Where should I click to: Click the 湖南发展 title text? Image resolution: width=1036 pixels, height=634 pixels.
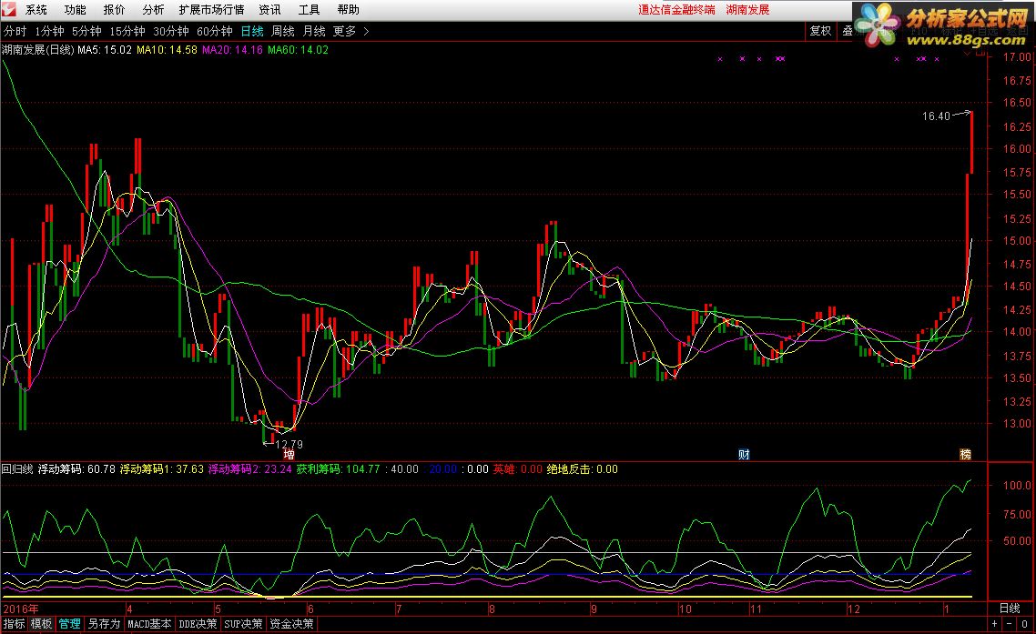coord(747,10)
